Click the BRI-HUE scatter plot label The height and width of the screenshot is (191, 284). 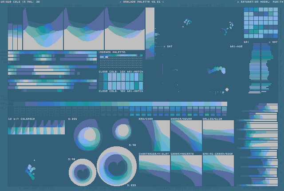coord(236,46)
